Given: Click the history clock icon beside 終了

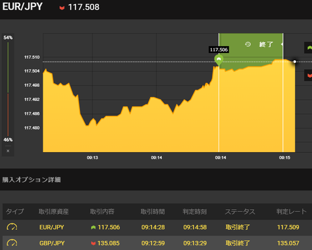Looking at the screenshot, I should [248, 44].
